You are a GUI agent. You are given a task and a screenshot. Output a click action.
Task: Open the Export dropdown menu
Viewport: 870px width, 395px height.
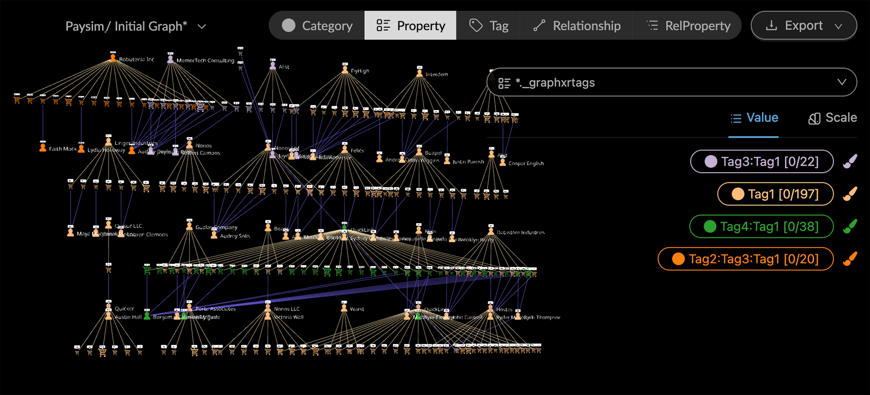803,26
